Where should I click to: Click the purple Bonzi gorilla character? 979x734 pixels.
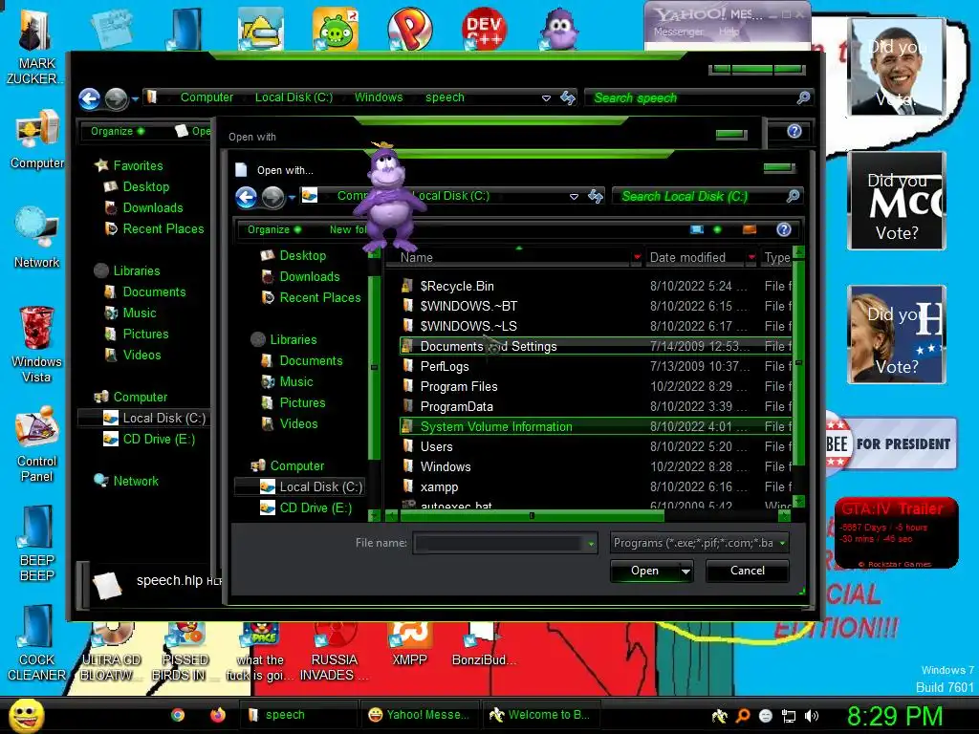click(x=388, y=197)
